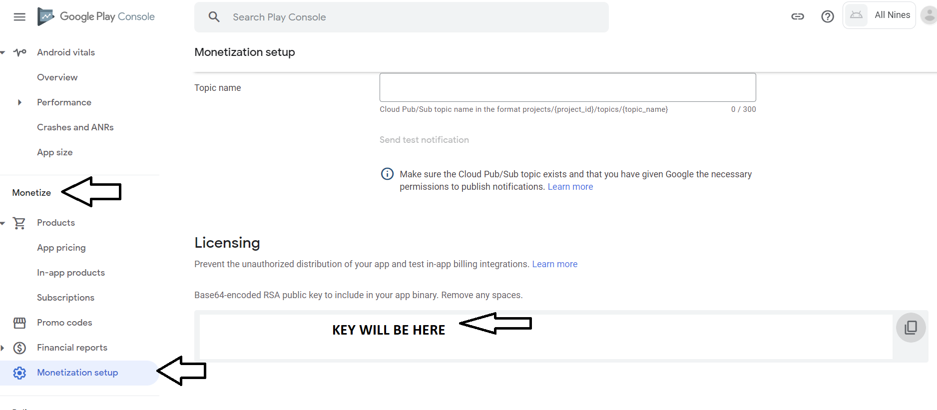Viewport: 937px width, 410px height.
Task: Open the In-app products page
Action: click(x=71, y=273)
